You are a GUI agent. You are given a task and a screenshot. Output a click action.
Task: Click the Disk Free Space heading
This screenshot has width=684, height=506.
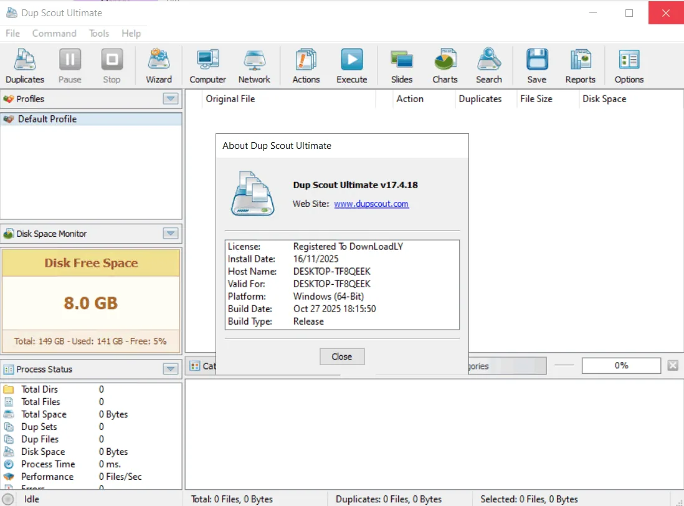coord(91,263)
